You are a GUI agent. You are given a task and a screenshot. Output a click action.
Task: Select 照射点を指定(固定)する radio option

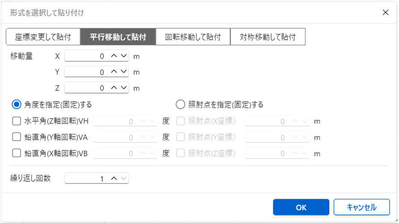click(180, 105)
